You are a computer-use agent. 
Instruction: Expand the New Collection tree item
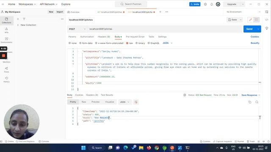pyautogui.click(x=18, y=25)
